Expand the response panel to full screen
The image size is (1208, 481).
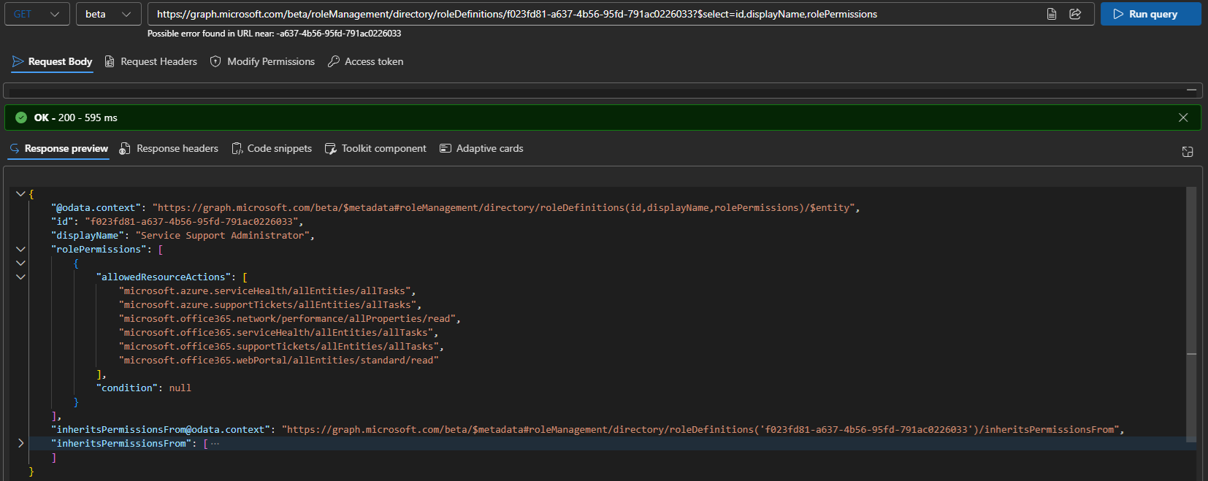point(1188,152)
